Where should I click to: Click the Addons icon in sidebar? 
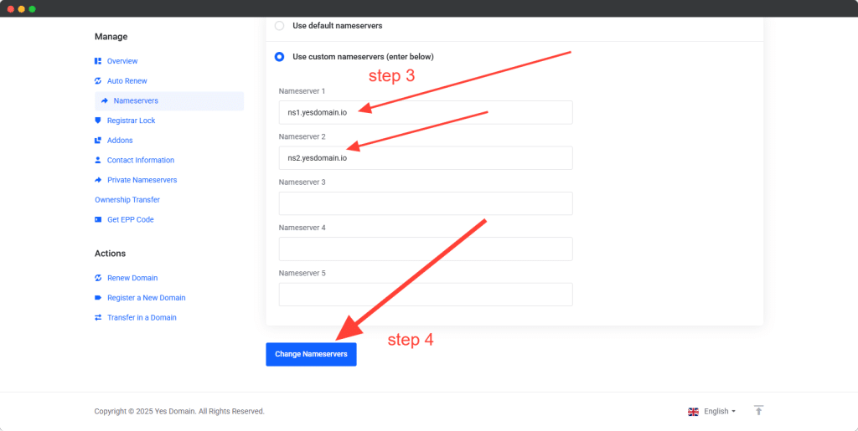[x=98, y=141]
